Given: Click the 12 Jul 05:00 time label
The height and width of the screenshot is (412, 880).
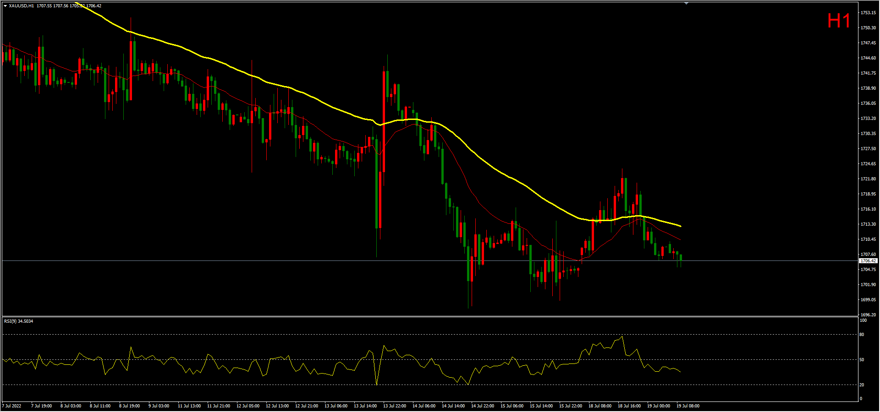Looking at the screenshot, I should pos(247,406).
